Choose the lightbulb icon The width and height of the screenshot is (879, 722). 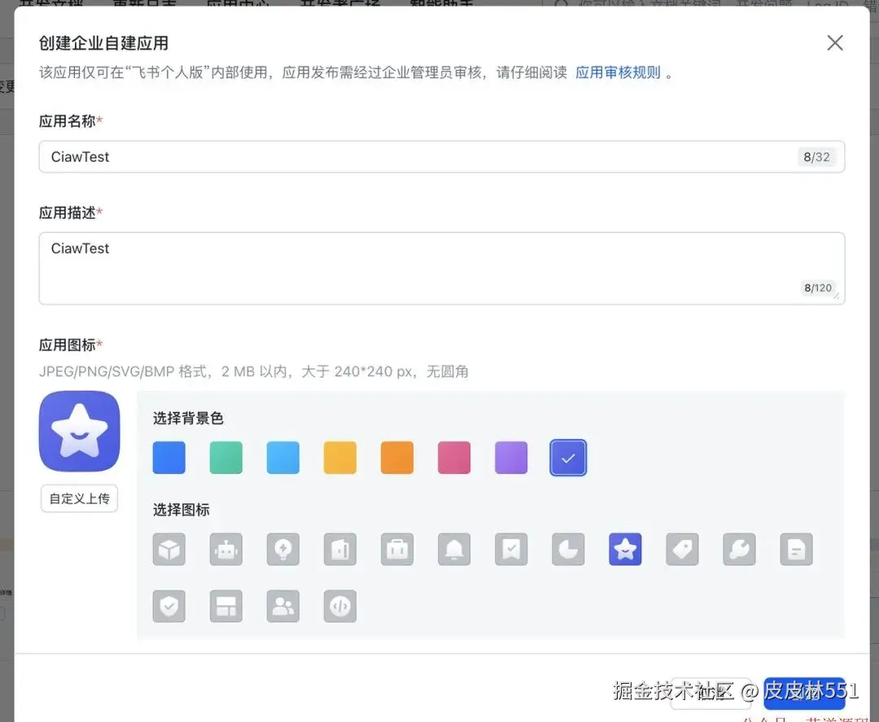(283, 549)
